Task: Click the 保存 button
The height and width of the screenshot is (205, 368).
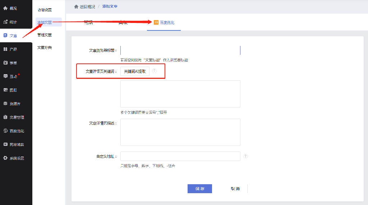Action: click(x=200, y=189)
